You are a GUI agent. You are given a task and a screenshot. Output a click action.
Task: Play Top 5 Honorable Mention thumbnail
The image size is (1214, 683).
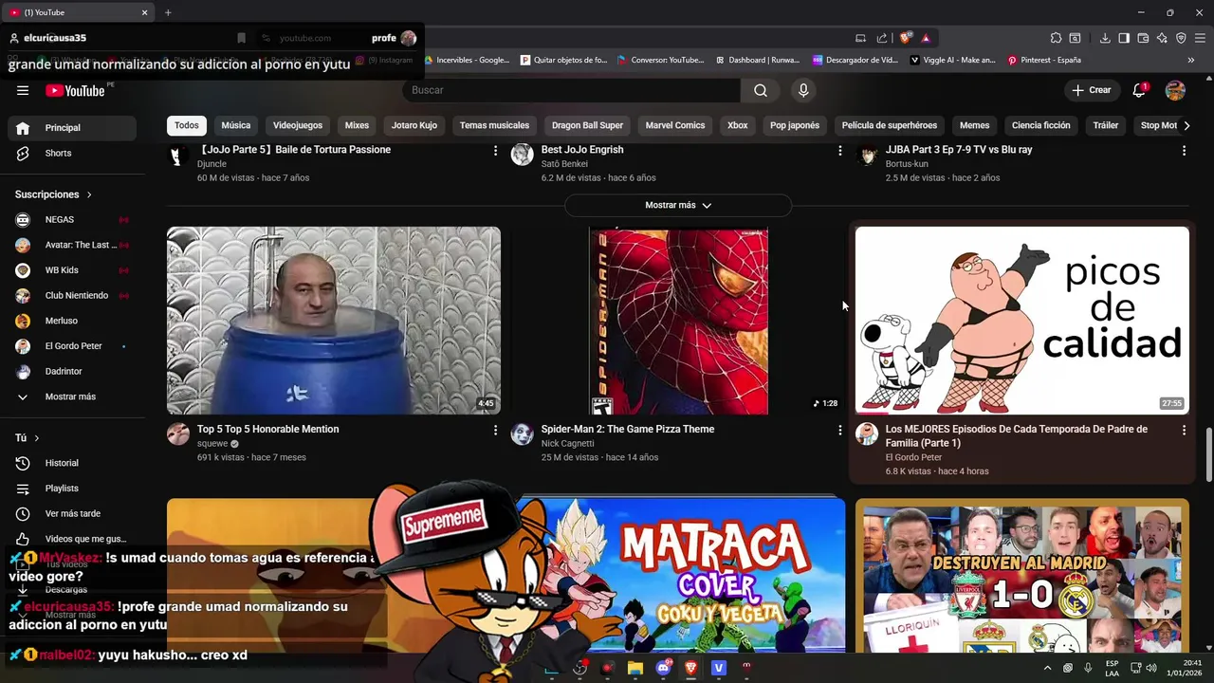coord(334,321)
